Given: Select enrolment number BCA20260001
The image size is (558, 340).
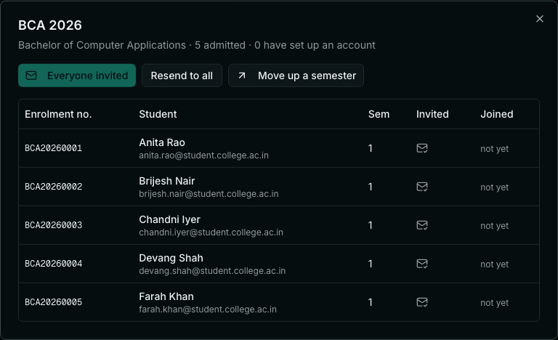Looking at the screenshot, I should (53, 148).
